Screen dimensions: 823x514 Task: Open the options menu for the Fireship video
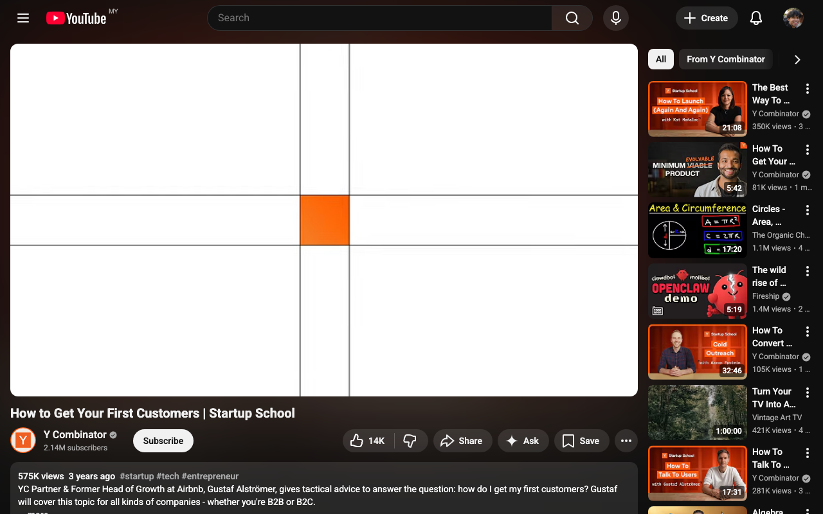(x=808, y=271)
